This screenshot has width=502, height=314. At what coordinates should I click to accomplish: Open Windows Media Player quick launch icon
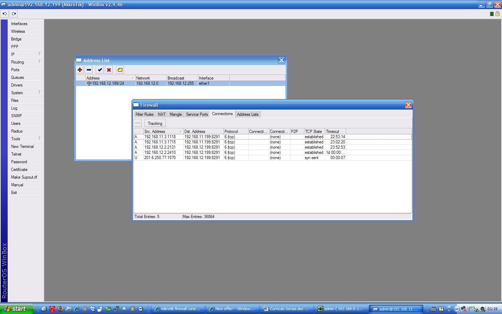point(140,309)
